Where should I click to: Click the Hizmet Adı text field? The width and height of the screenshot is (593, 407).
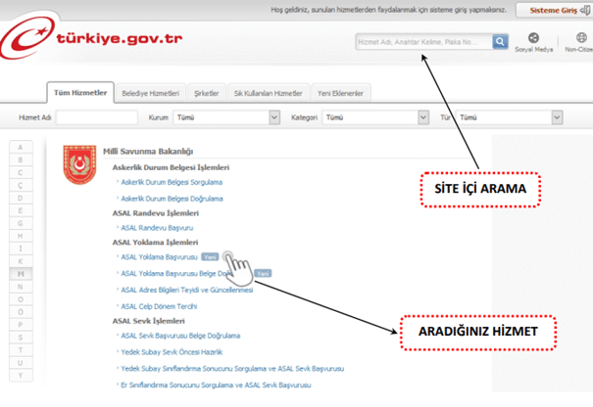[x=97, y=117]
